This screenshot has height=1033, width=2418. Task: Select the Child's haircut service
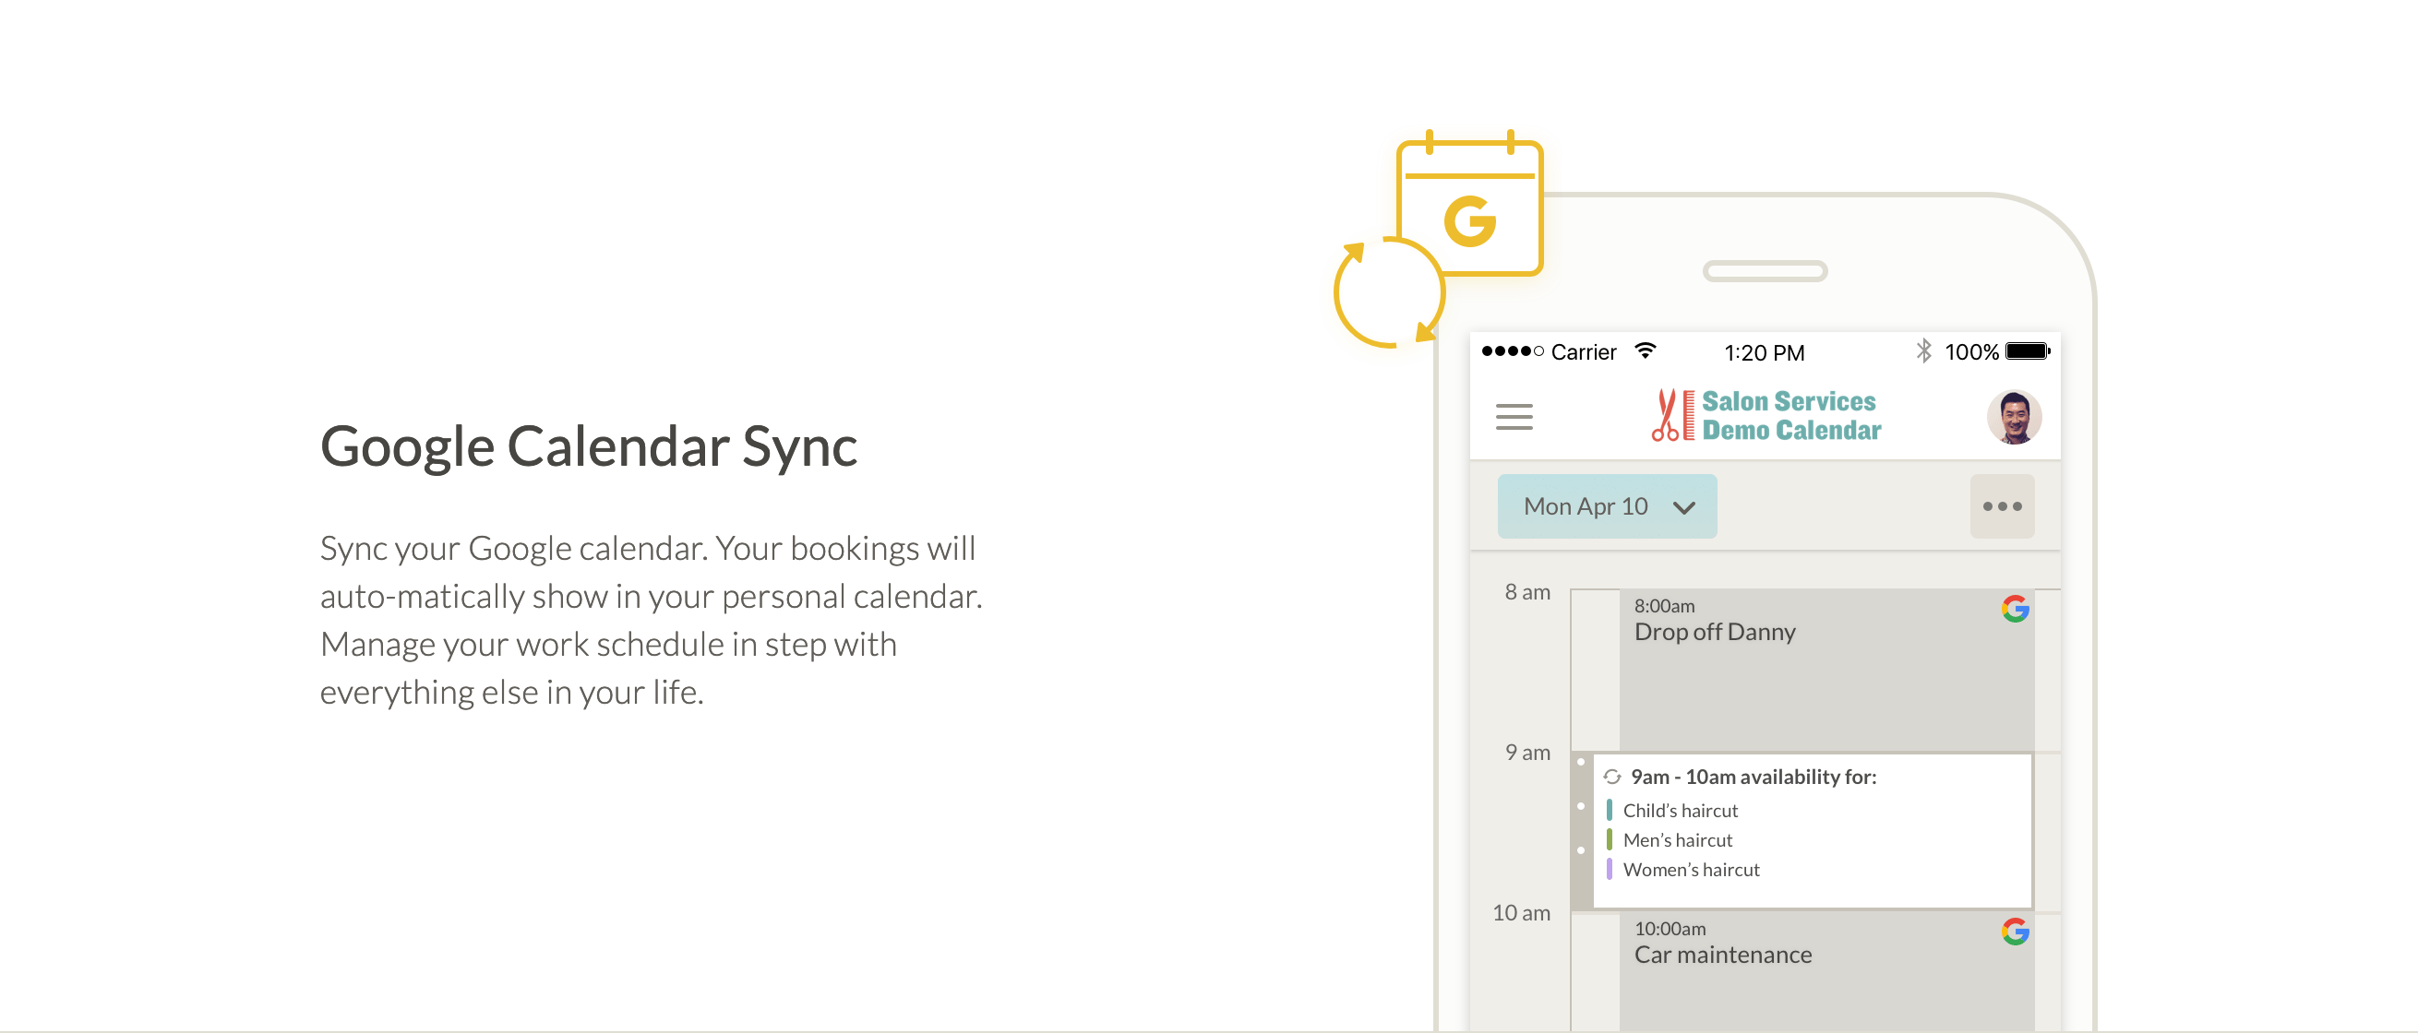click(x=1680, y=811)
